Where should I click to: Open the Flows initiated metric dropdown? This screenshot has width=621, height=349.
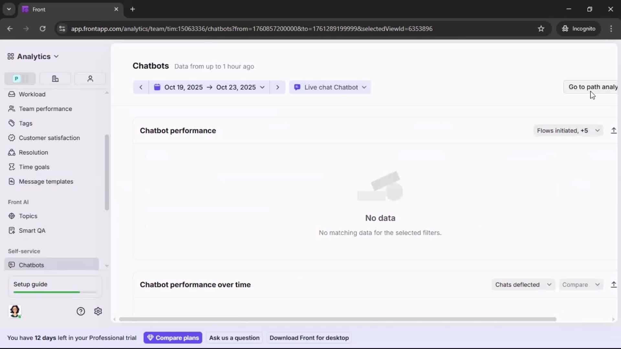[x=568, y=131]
